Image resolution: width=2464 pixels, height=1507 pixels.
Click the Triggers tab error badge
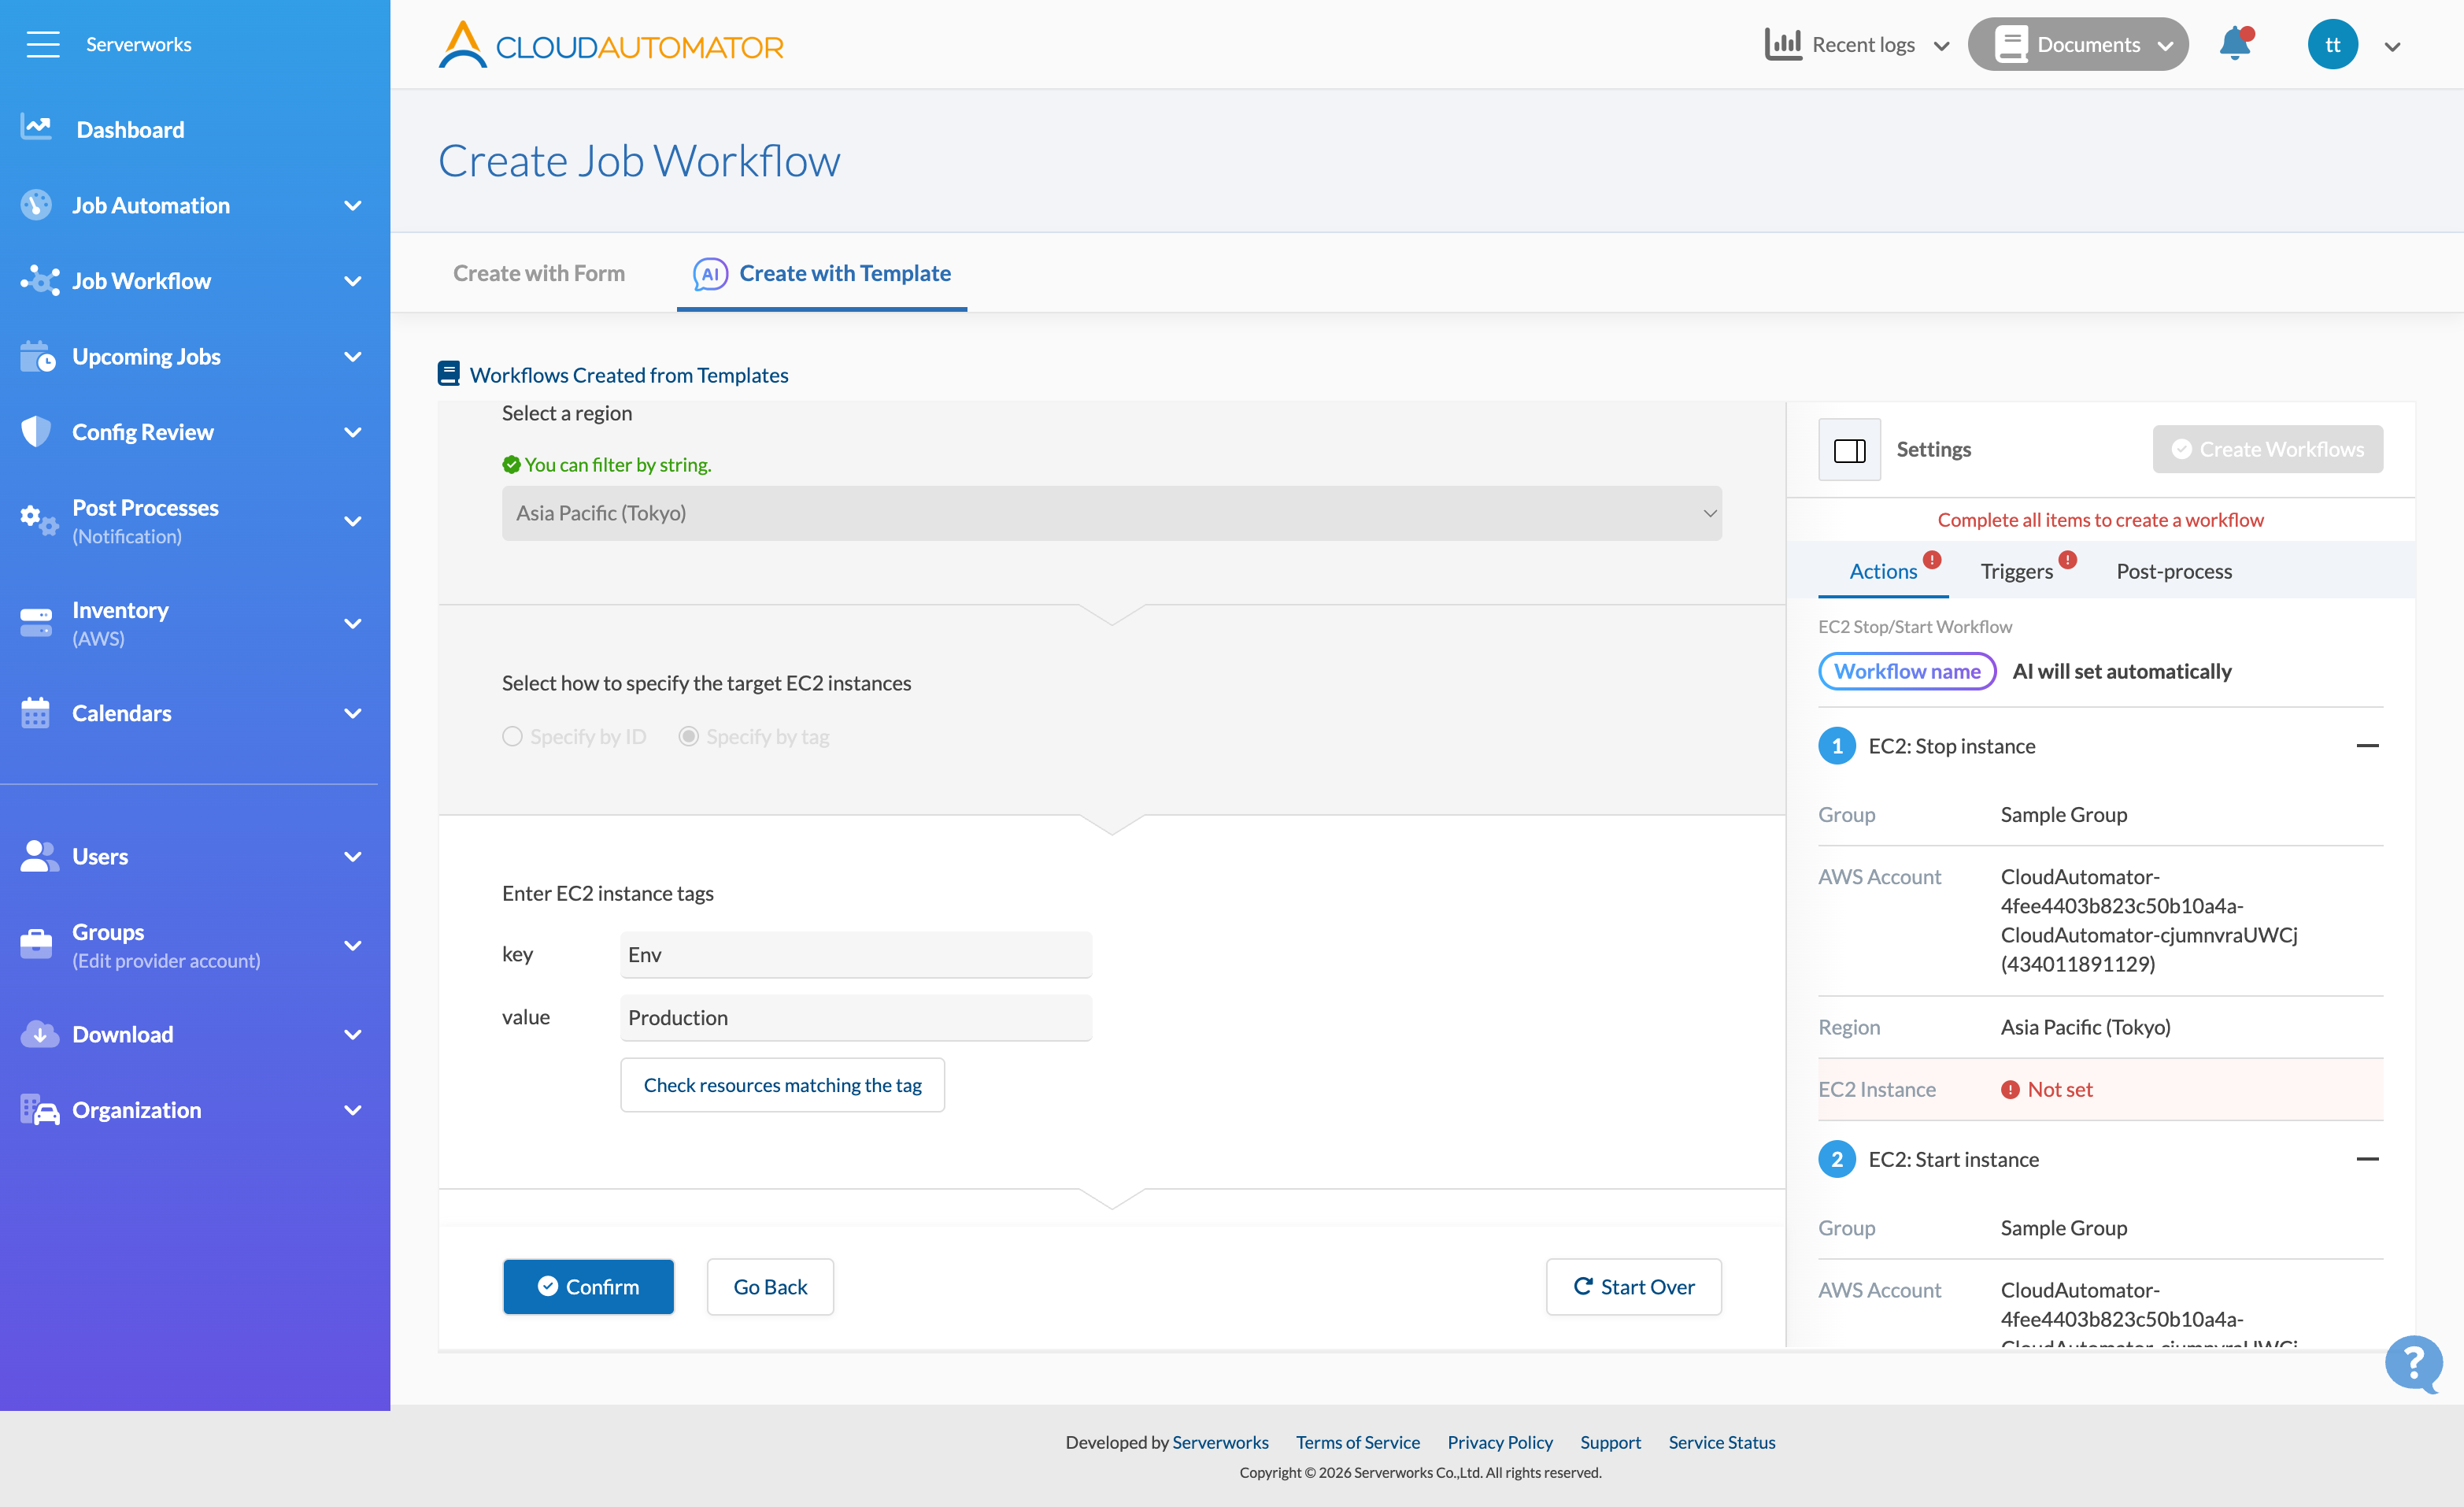[x=2068, y=560]
